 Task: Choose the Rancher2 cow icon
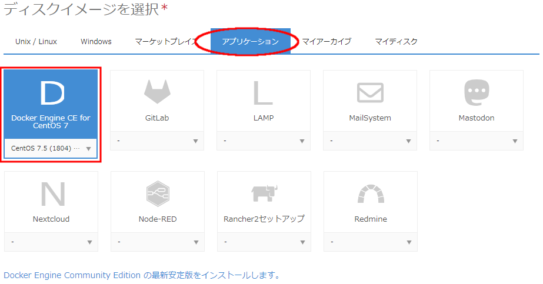tap(264, 193)
